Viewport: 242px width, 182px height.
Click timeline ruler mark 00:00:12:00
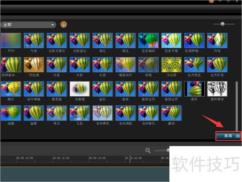coord(61,158)
